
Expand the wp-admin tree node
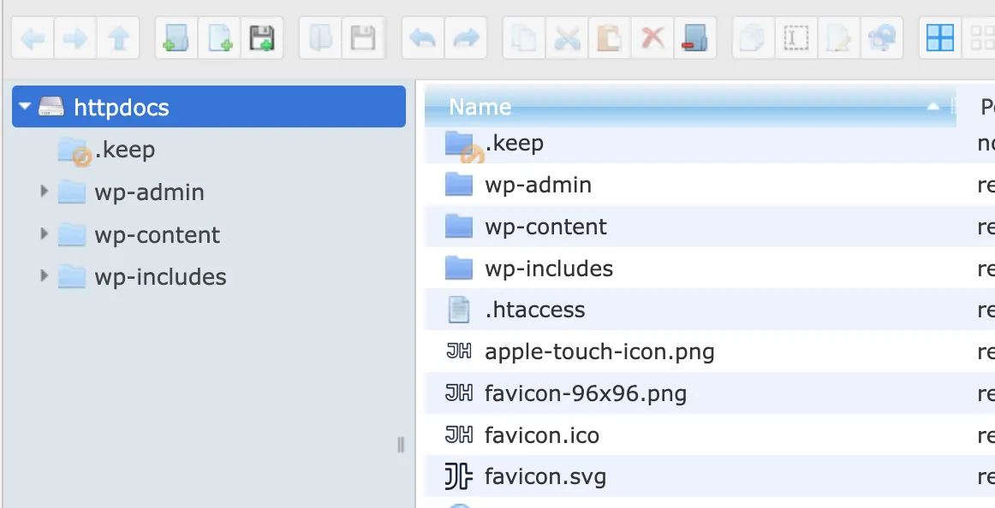coord(45,192)
